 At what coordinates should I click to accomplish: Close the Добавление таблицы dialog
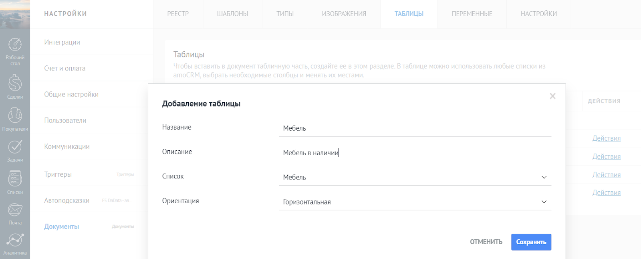[552, 96]
